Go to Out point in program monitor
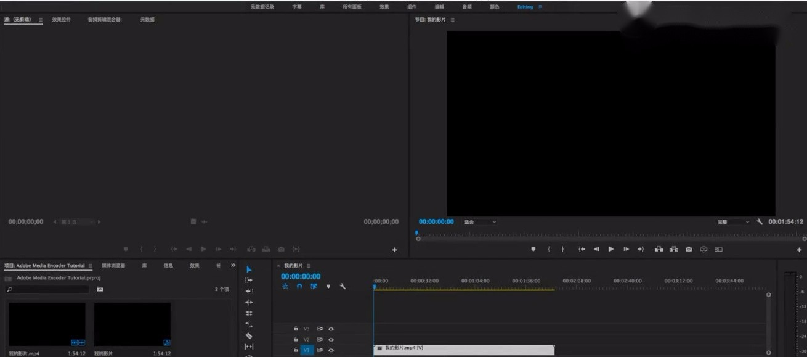The width and height of the screenshot is (807, 357). [x=641, y=249]
